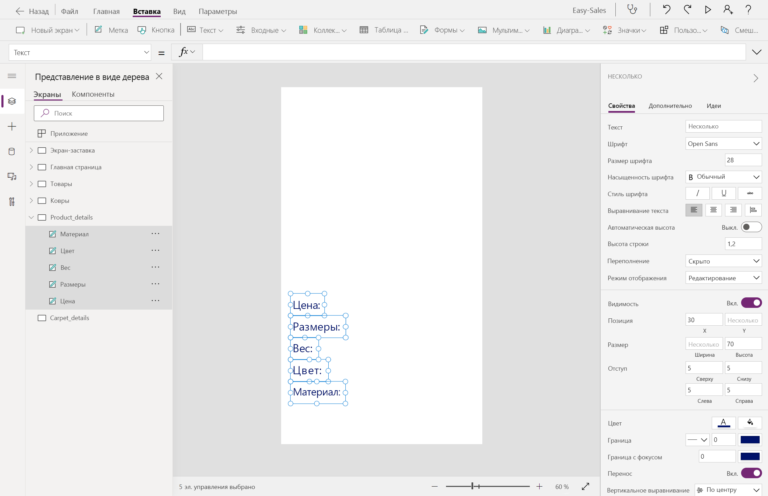Preview the app with Play icon
The height and width of the screenshot is (496, 768).
pos(708,9)
